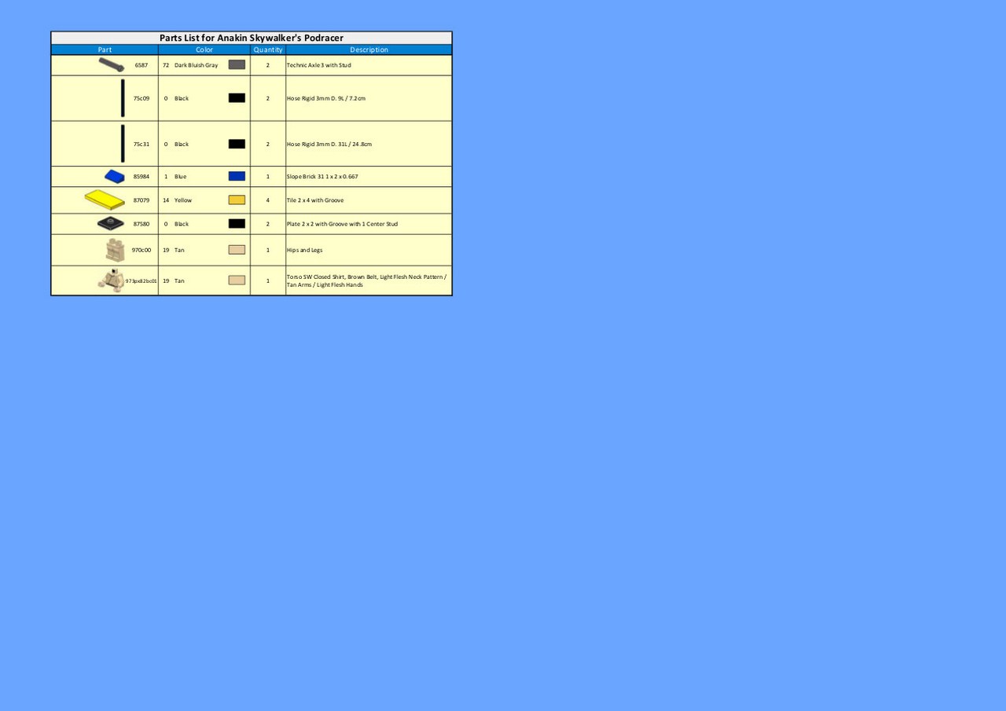The width and height of the screenshot is (1006, 711).
Task: Click the tan Hips and Legs image
Action: pos(115,250)
